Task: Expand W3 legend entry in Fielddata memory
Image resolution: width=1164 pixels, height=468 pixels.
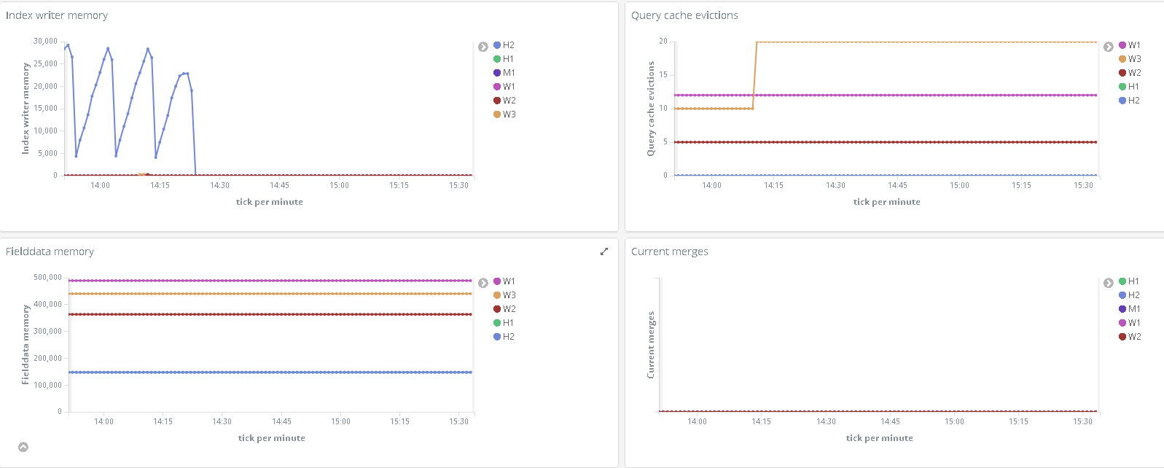Action: (x=509, y=295)
